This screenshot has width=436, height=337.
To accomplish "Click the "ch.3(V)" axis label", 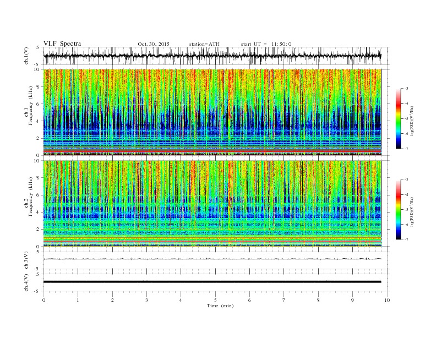I will pos(26,260).
